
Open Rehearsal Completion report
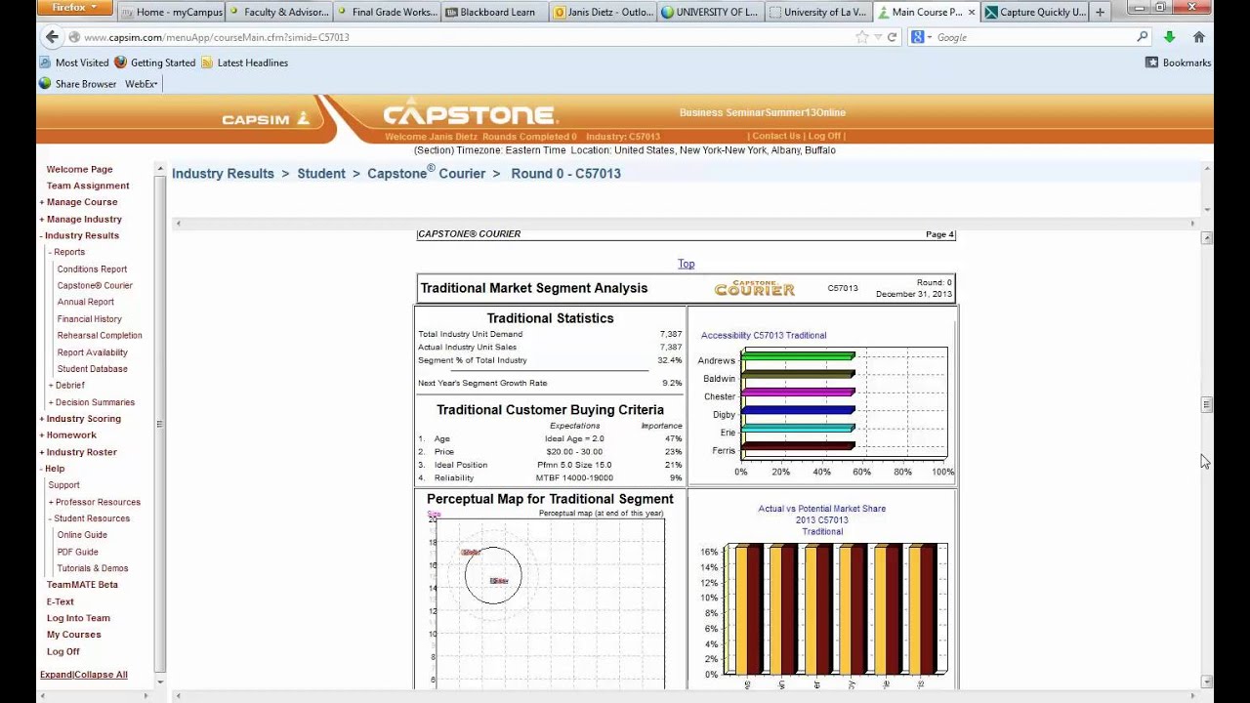pyautogui.click(x=100, y=336)
